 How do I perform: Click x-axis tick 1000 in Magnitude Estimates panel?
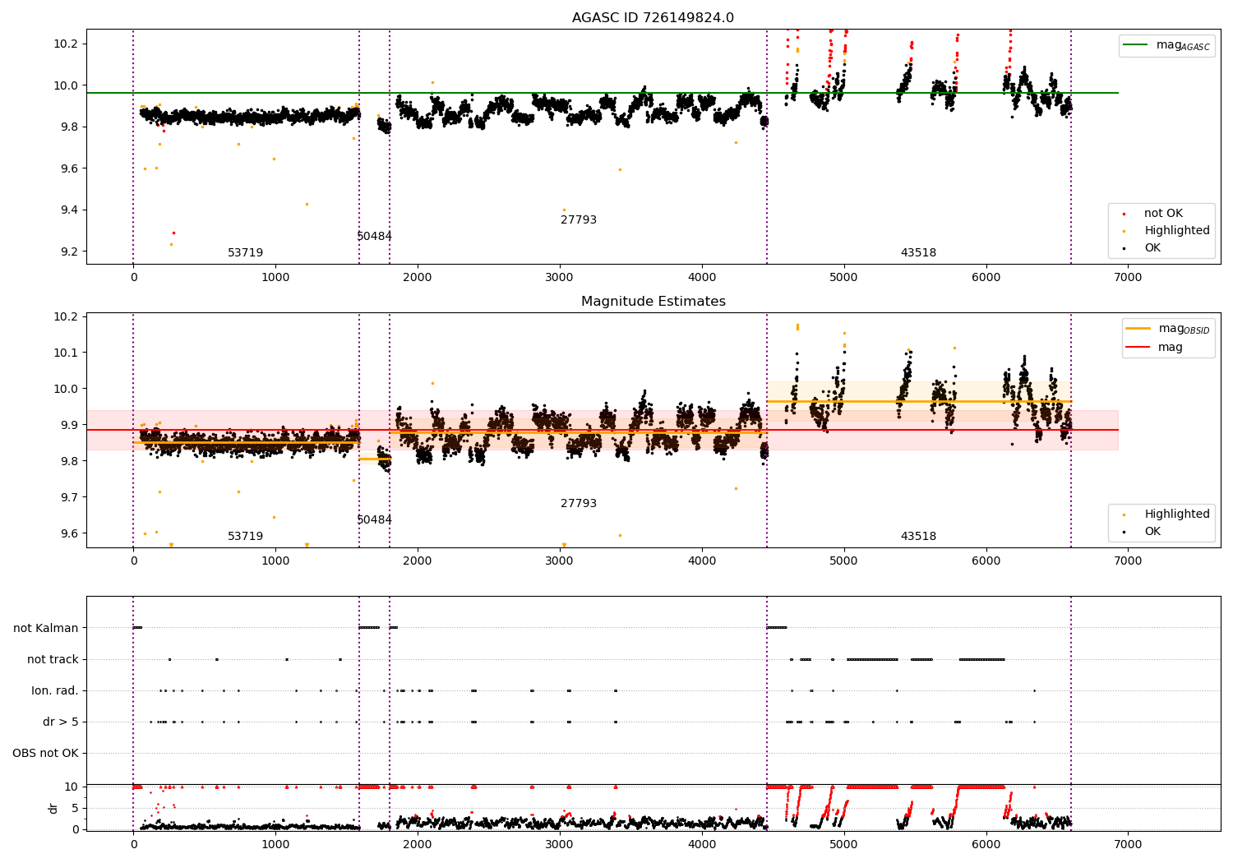[275, 561]
